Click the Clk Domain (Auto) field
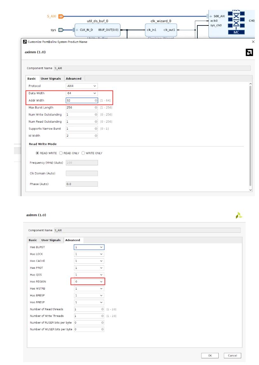The height and width of the screenshot is (365, 259). tap(82, 173)
